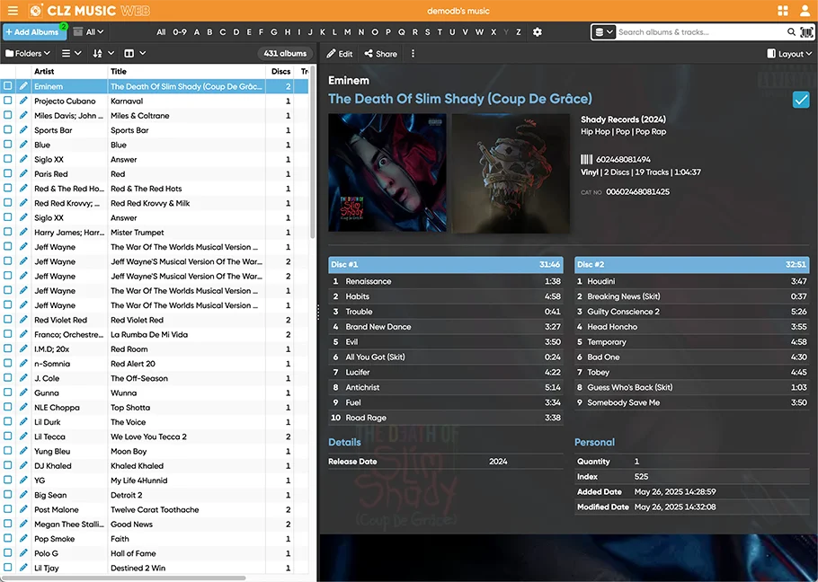Select the track Houdini
This screenshot has height=582, width=818.
click(692, 281)
